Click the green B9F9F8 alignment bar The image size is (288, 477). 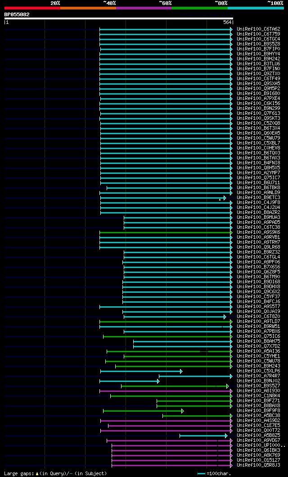[x=144, y=411]
